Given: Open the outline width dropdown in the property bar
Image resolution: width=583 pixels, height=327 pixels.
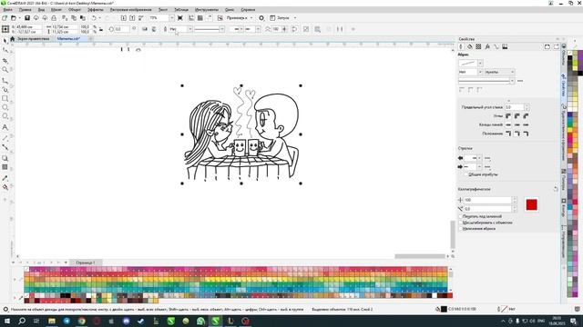Looking at the screenshot, I should 189,29.
